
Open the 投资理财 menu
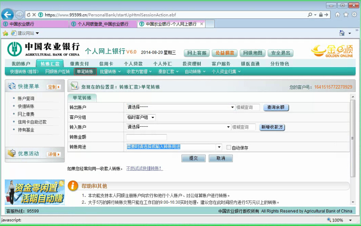pos(192,64)
